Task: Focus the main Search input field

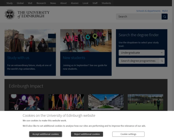Action: pyautogui.click(x=139, y=17)
